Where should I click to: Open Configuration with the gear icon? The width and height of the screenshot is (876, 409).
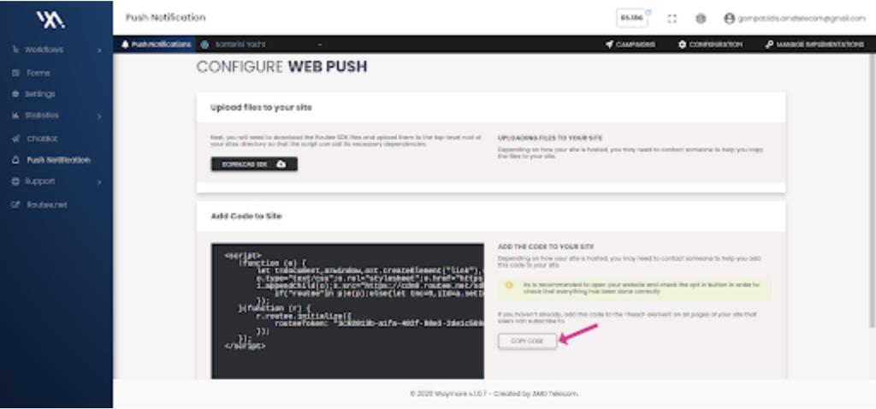click(x=710, y=44)
